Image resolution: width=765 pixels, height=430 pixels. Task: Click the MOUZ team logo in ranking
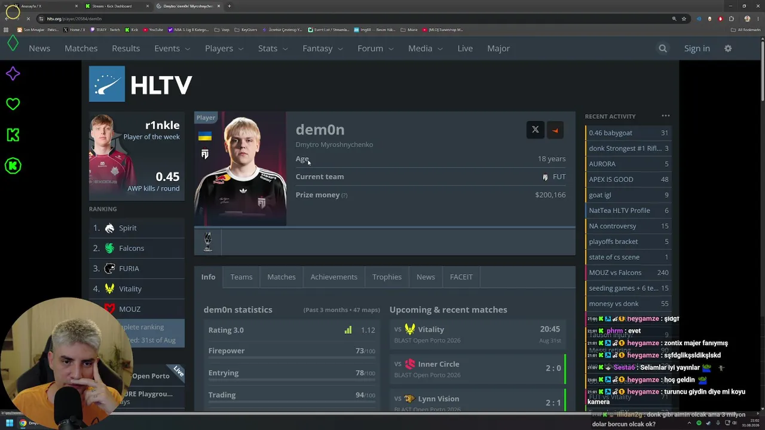pyautogui.click(x=109, y=309)
